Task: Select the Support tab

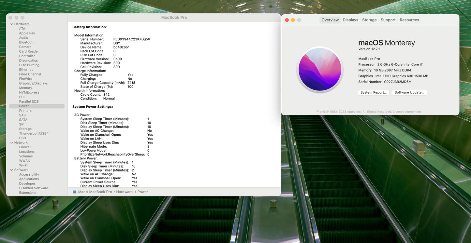Action: point(388,20)
